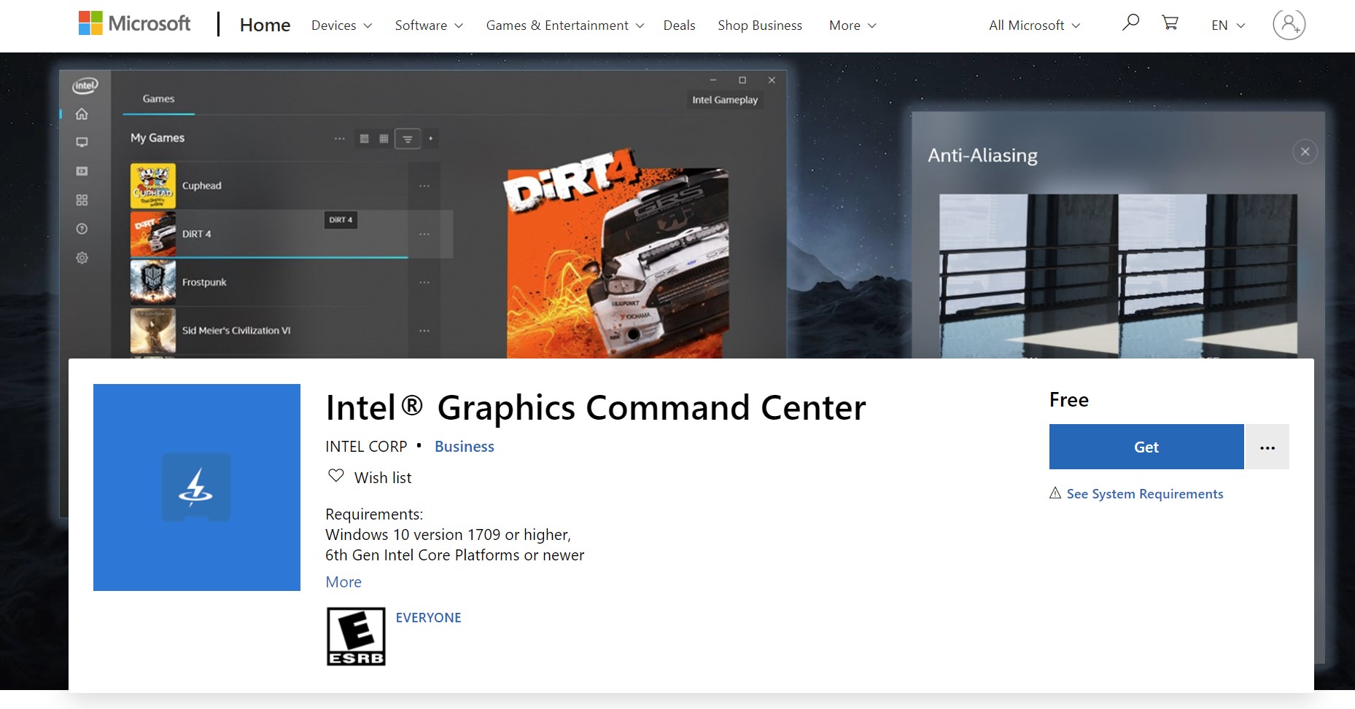Open the All Microsoft dropdown
1355x709 pixels.
pyautogui.click(x=1032, y=25)
